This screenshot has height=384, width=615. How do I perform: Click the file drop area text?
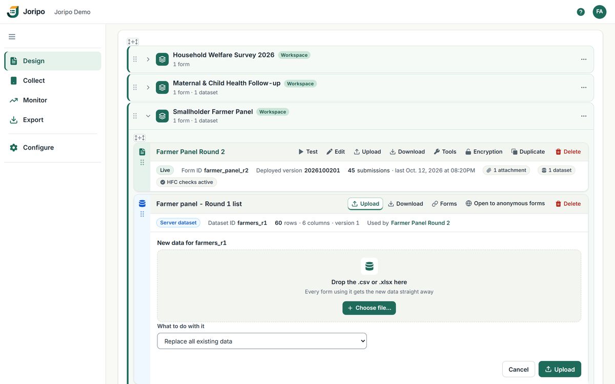369,282
